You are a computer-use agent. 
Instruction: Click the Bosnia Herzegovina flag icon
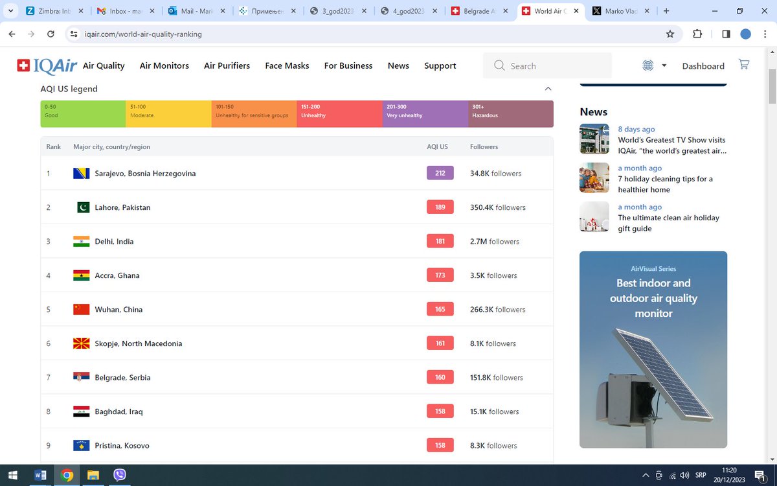(82, 173)
